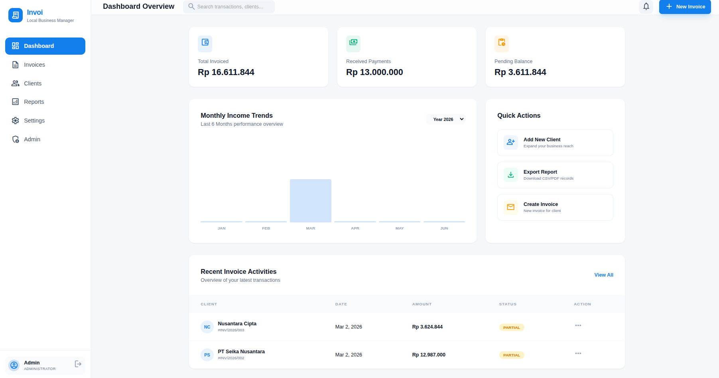Select the Clients sidebar icon
Viewport: 719px width, 378px height.
point(15,83)
